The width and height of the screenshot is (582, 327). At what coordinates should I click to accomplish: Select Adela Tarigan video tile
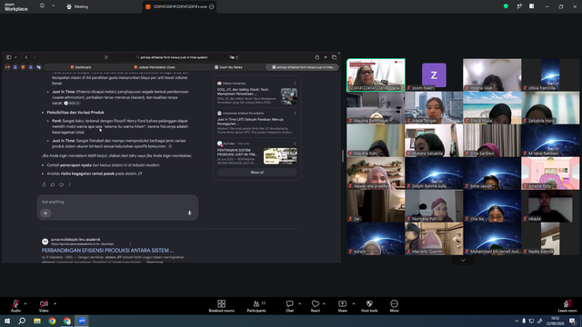(434, 107)
